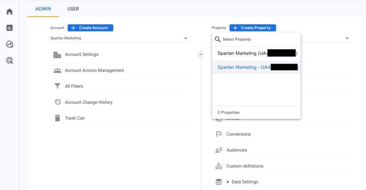Open Data Settings label
Screen dimensions: 366x190
(x=245, y=182)
